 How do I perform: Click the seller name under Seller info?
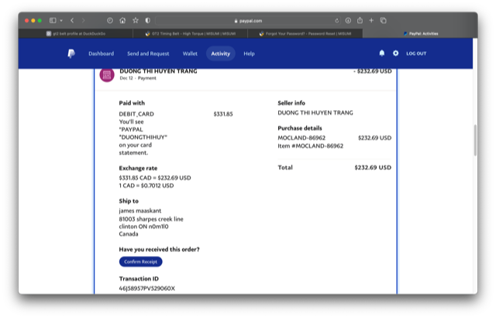(x=315, y=112)
